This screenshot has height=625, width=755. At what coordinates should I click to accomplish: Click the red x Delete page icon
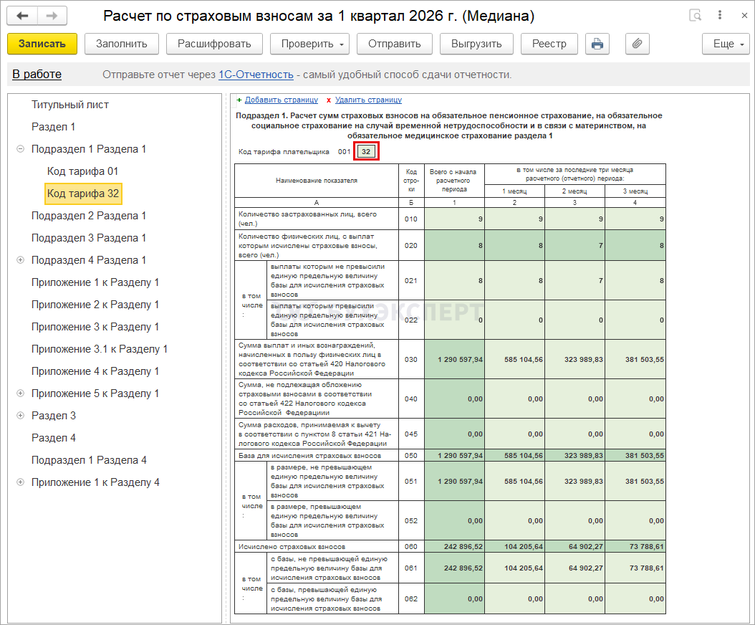[329, 100]
